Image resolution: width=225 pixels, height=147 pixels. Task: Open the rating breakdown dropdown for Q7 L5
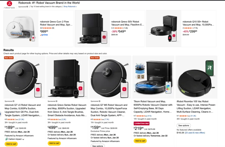[x=17, y=119]
